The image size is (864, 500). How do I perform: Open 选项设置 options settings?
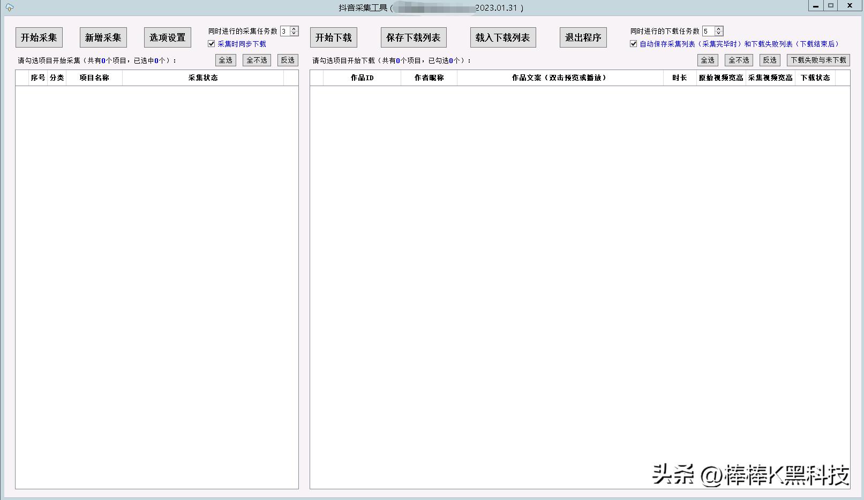[x=168, y=37]
